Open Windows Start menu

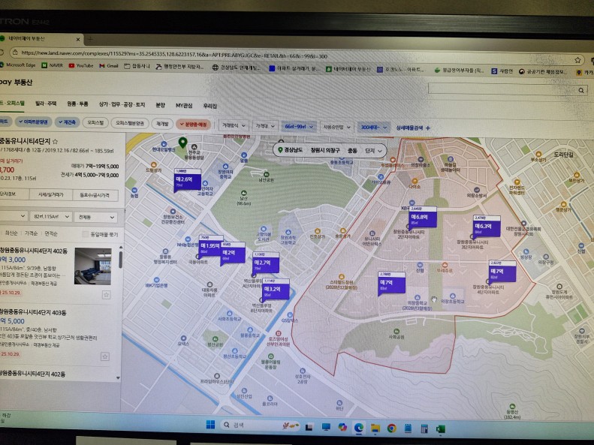coord(210,424)
